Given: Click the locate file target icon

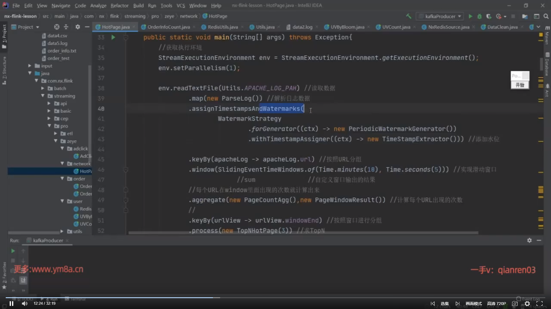Looking at the screenshot, I should tap(57, 27).
